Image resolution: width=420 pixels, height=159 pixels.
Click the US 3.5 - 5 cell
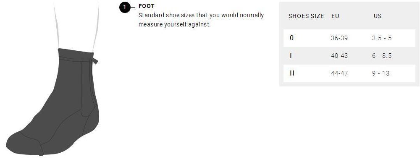pos(382,38)
